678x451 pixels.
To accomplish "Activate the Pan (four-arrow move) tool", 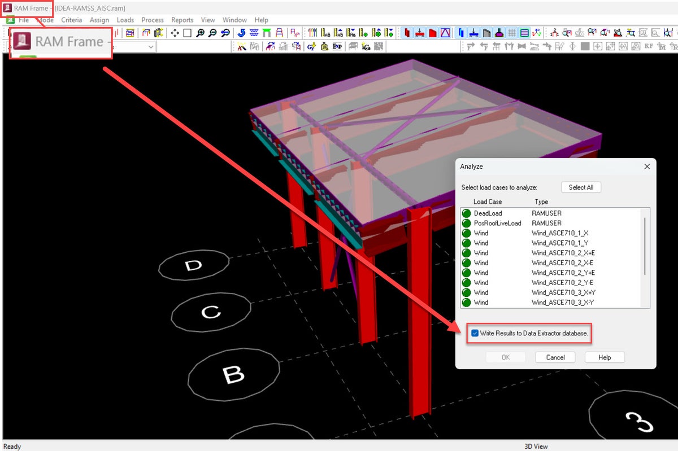I will point(176,33).
